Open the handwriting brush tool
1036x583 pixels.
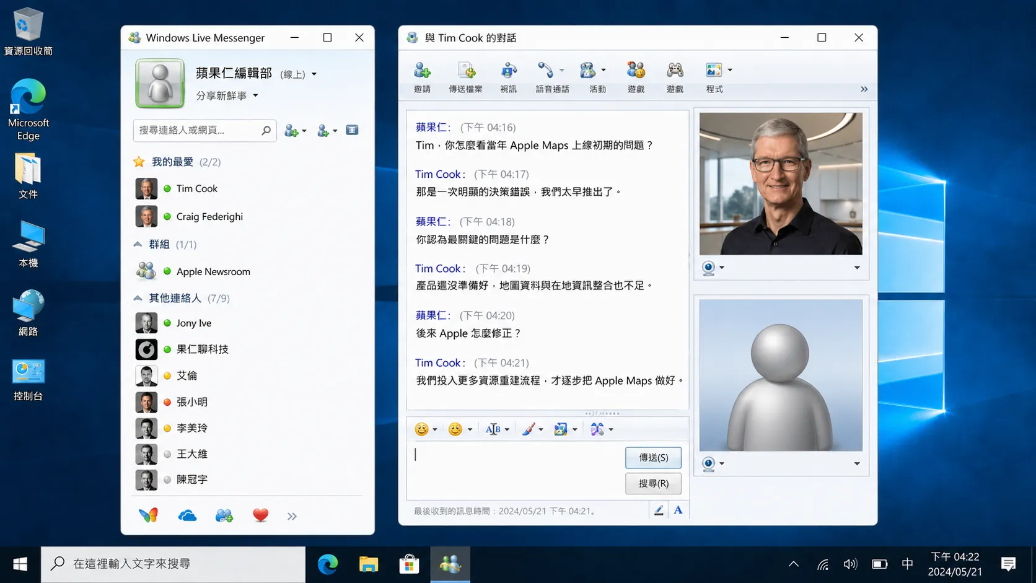[528, 429]
